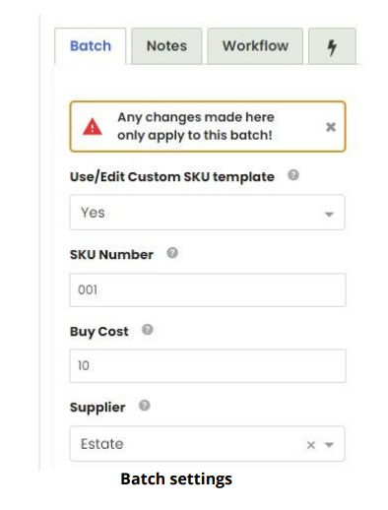Switch to the Notes tab

166,46
